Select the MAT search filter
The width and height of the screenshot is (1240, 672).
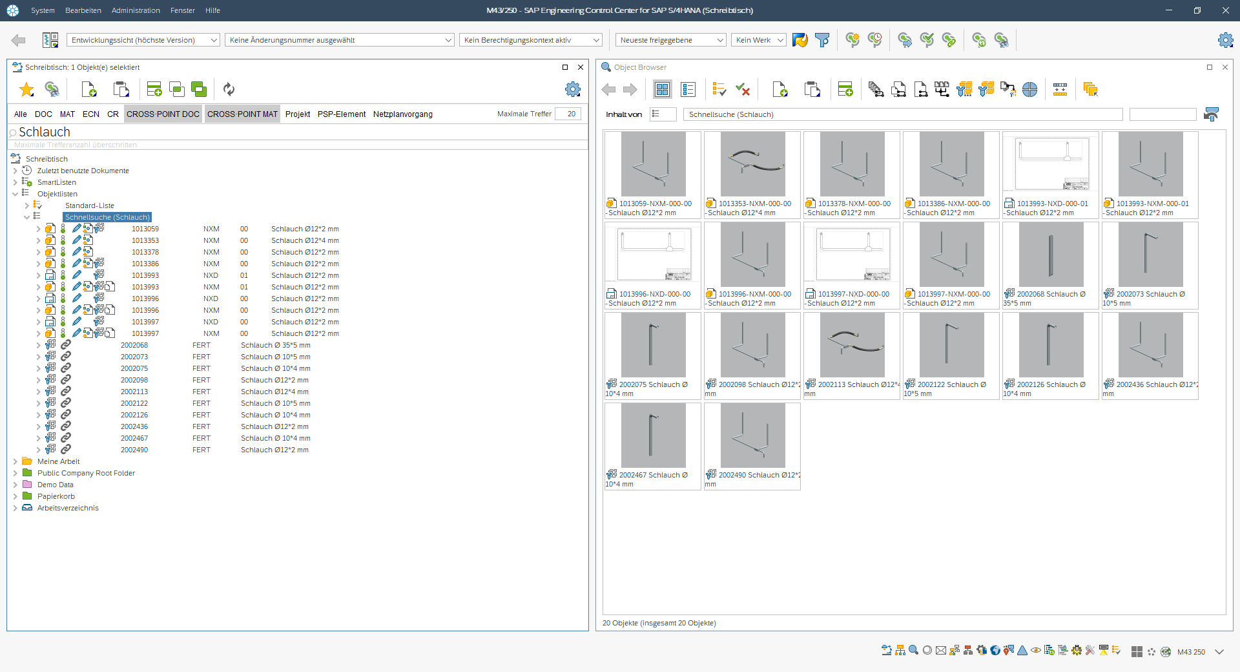pos(67,114)
